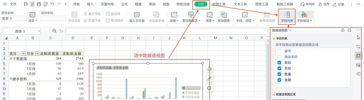Open the name box dropdown arrow
Viewport: 364px width, 100px height.
(x=39, y=31)
